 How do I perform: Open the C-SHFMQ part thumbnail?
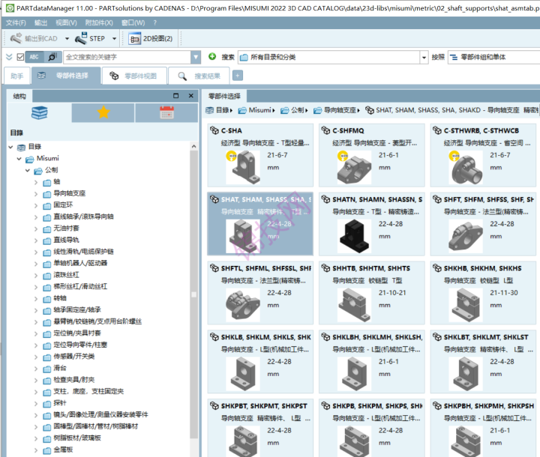pos(355,168)
